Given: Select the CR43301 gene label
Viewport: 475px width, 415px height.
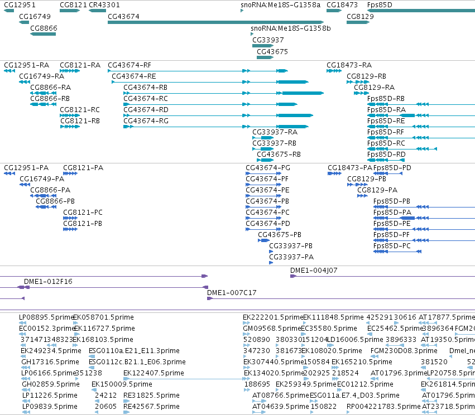Looking at the screenshot, I should point(104,5).
